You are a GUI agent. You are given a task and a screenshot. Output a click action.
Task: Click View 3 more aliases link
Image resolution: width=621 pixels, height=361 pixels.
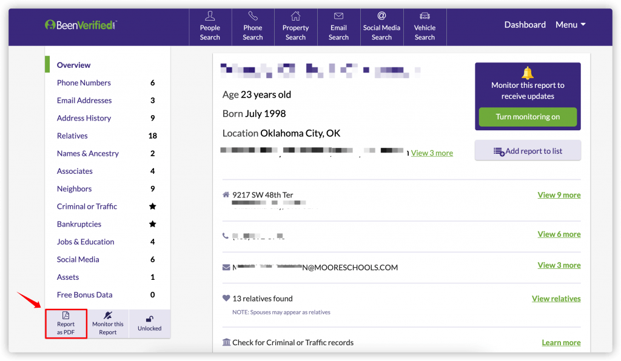432,153
